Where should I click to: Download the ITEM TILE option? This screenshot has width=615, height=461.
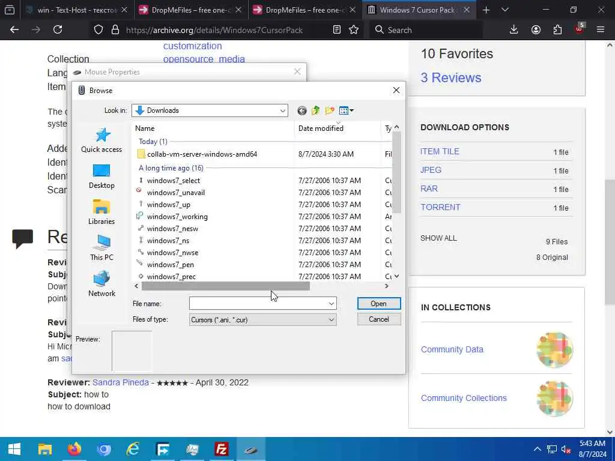[440, 151]
